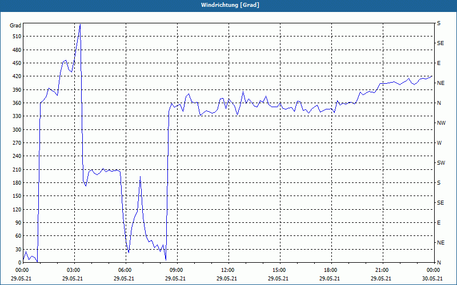Image resolution: width=457 pixels, height=285 pixels.
Task: Click the 510 value on the left axis
Action: [17, 36]
